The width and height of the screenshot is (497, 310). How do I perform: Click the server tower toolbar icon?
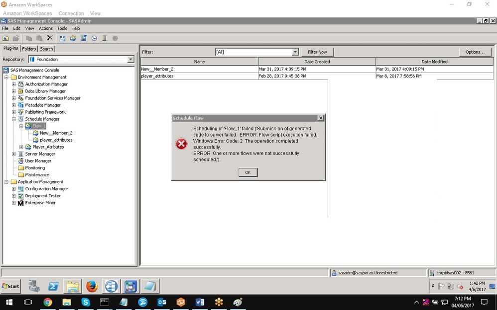point(104,38)
